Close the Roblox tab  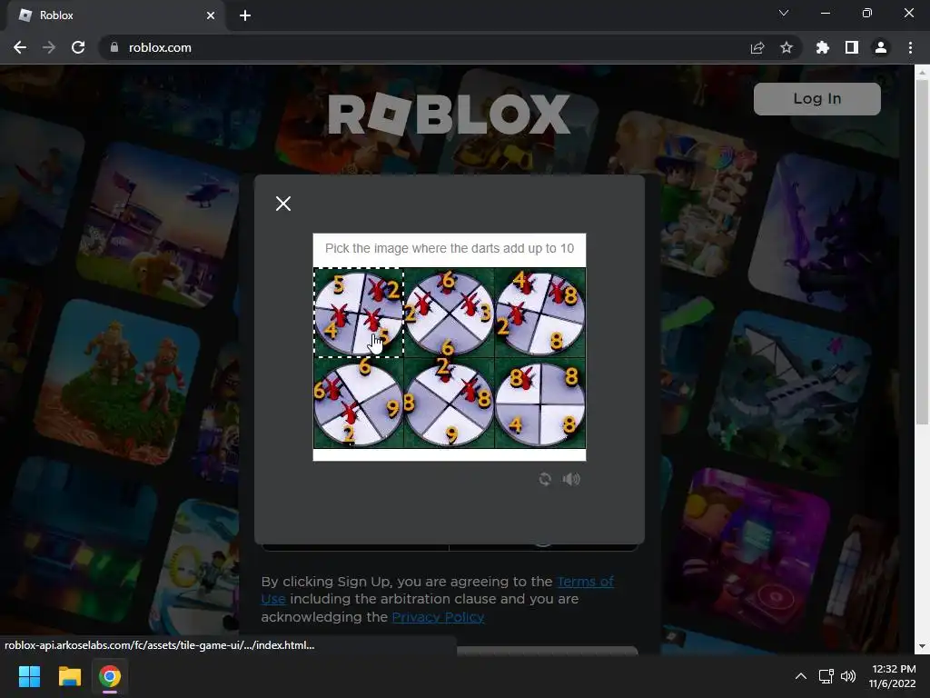pos(211,15)
